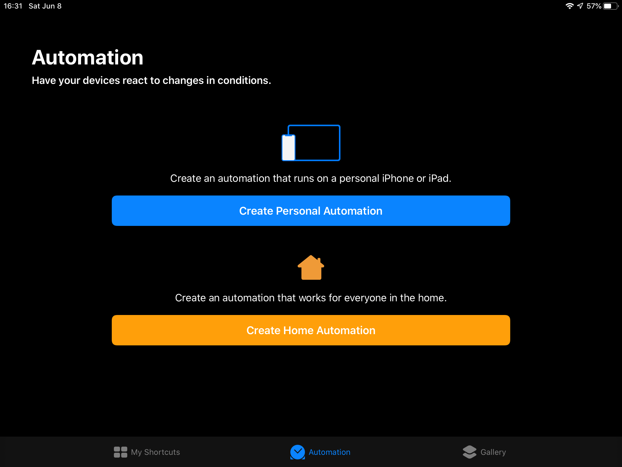622x467 pixels.
Task: Tap the Automation page title
Action: [88, 57]
